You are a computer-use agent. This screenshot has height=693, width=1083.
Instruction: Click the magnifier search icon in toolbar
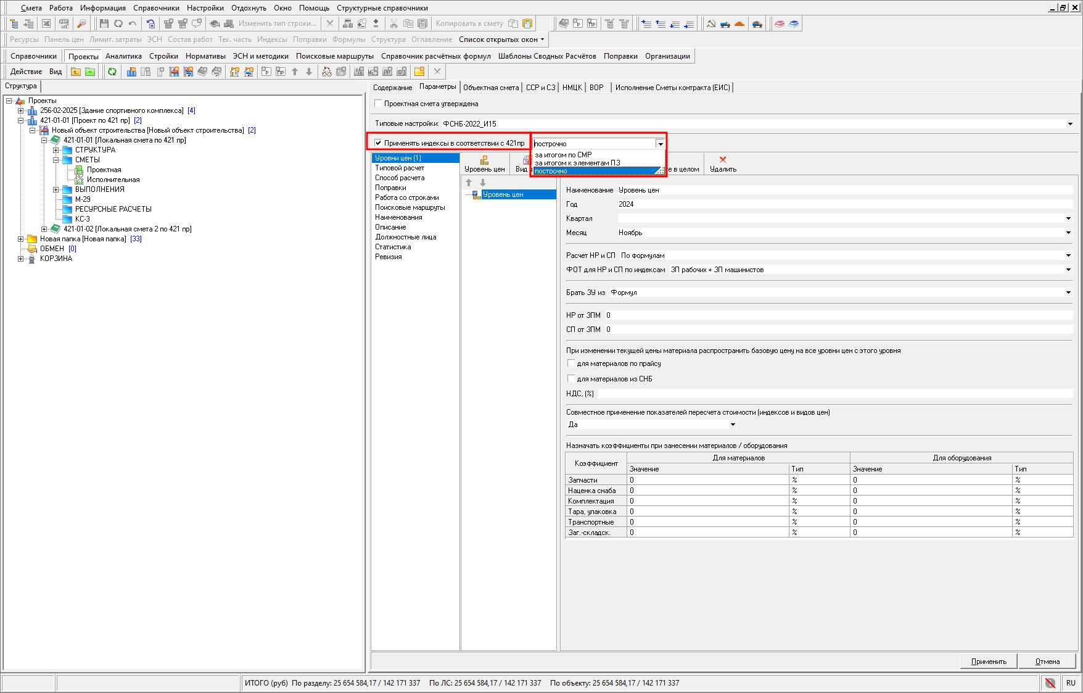(81, 23)
